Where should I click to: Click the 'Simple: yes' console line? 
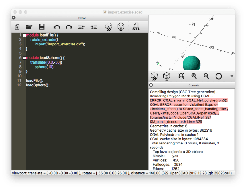click(165, 156)
